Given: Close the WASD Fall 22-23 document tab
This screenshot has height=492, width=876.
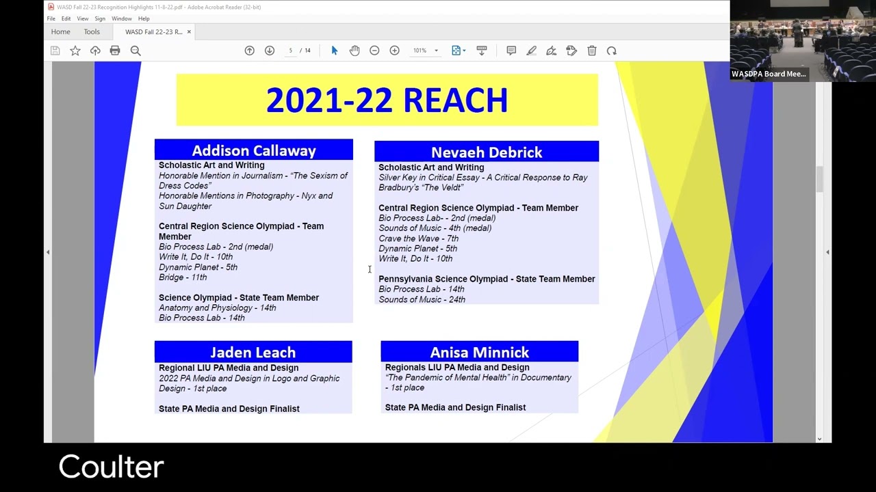Looking at the screenshot, I should point(189,31).
